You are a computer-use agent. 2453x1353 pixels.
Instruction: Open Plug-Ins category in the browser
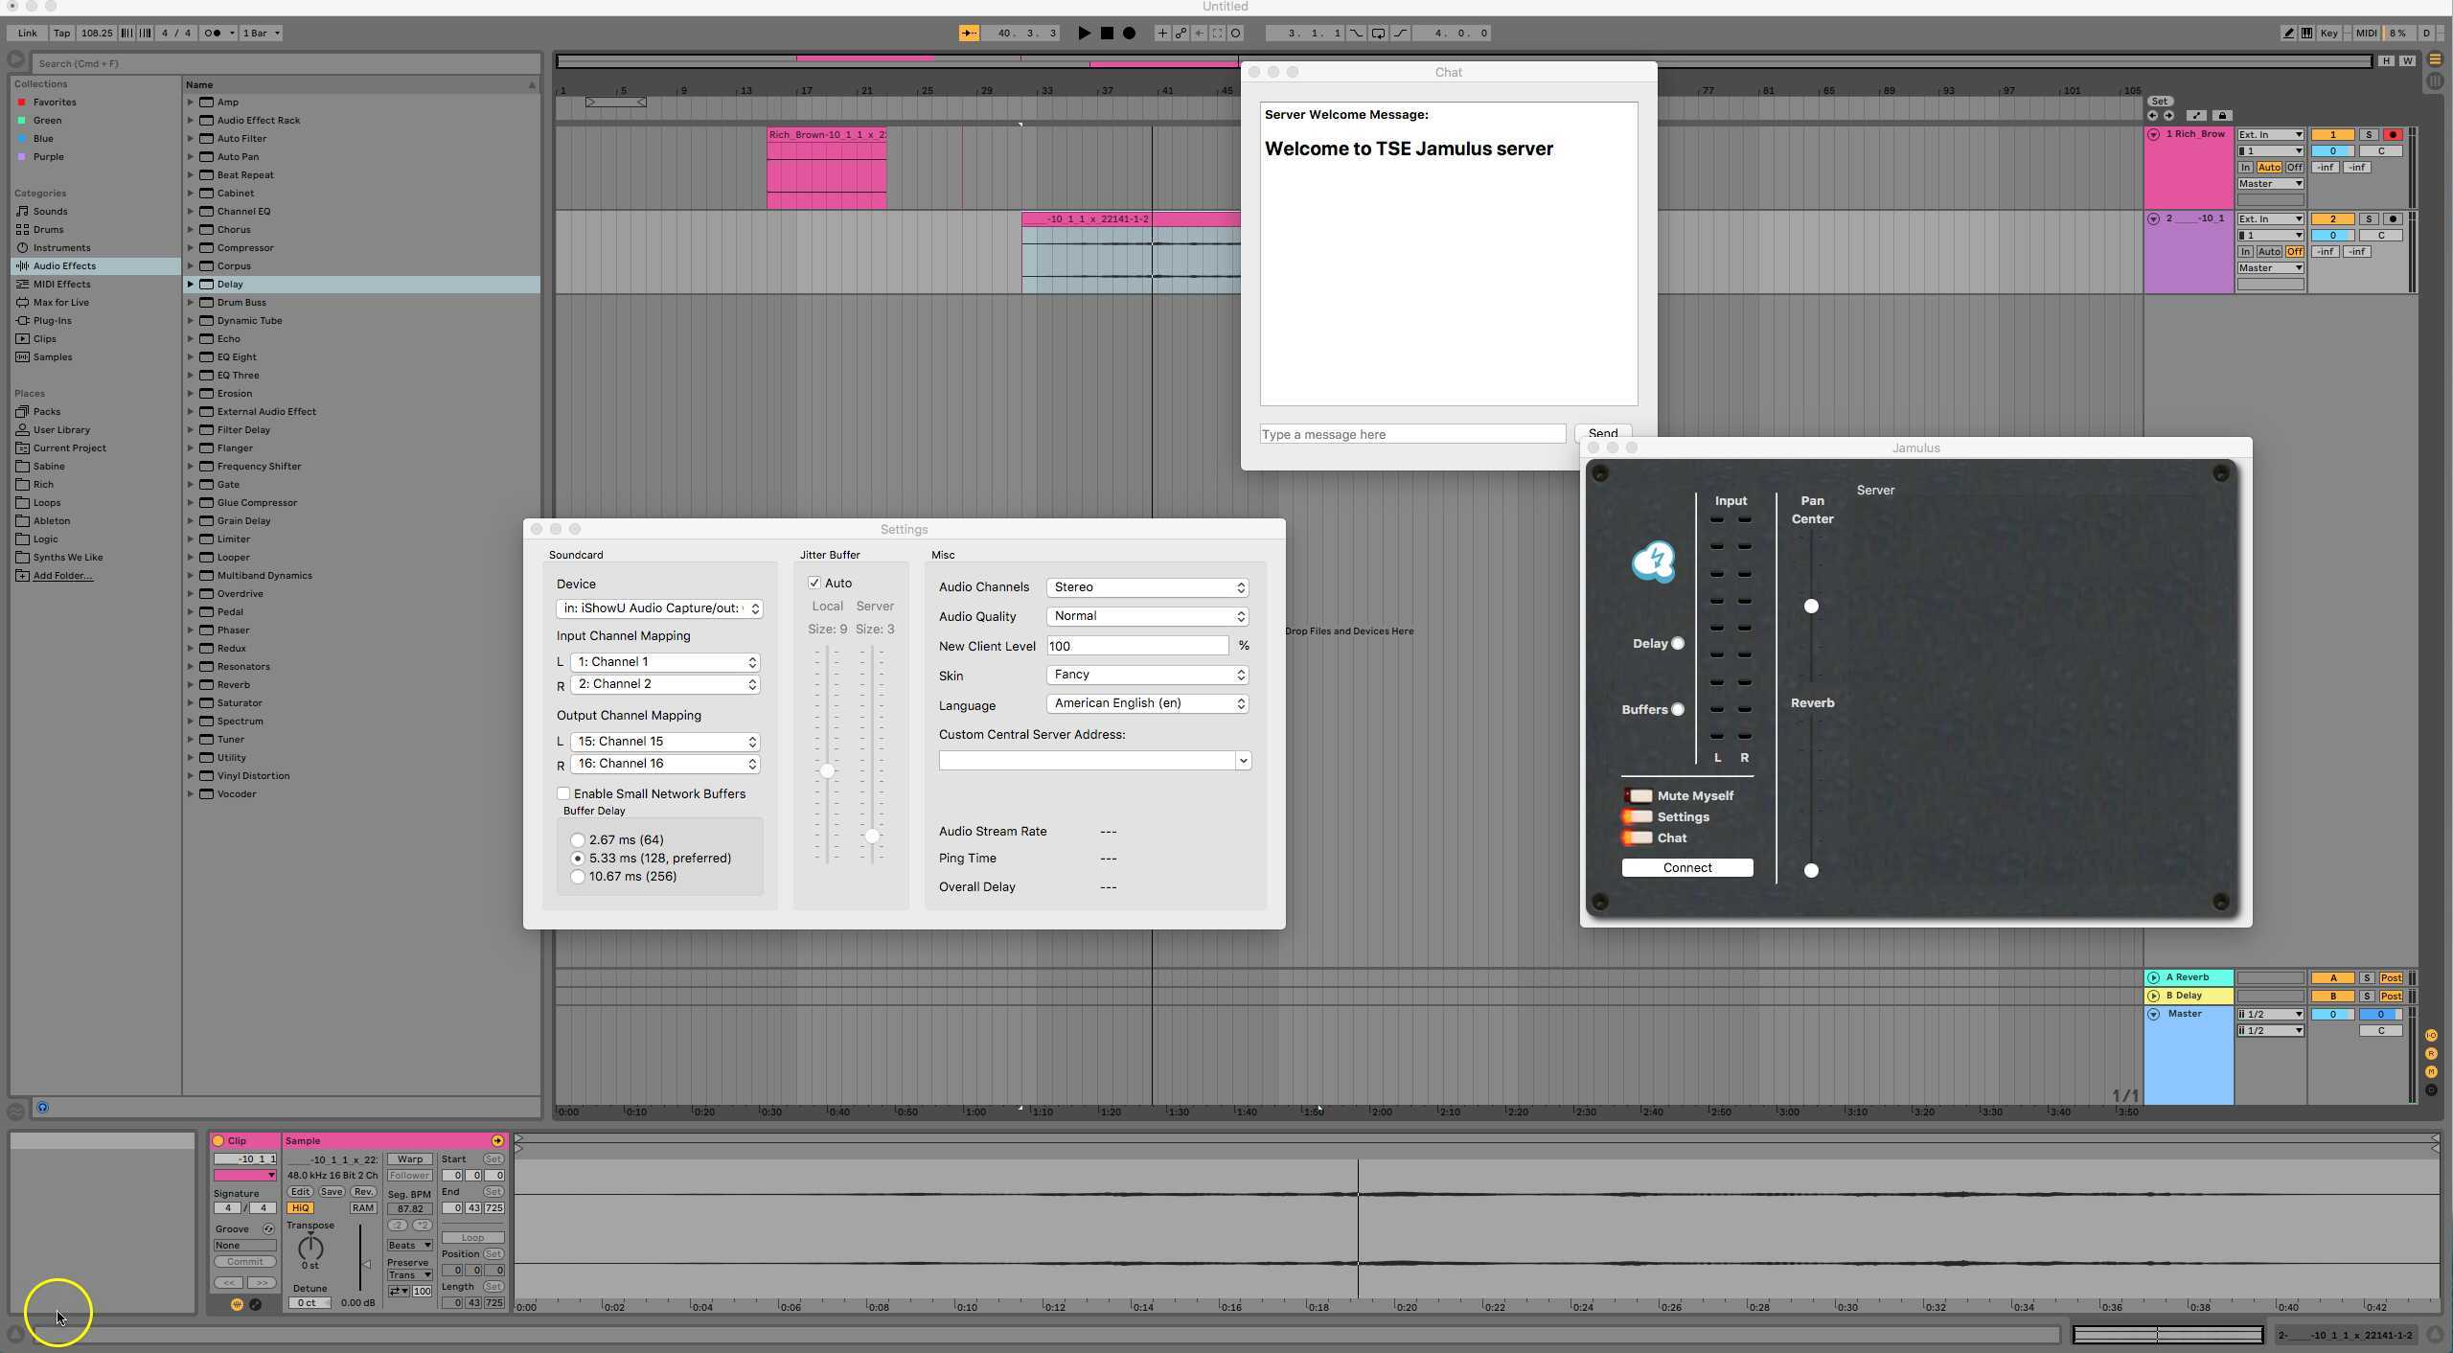[52, 320]
